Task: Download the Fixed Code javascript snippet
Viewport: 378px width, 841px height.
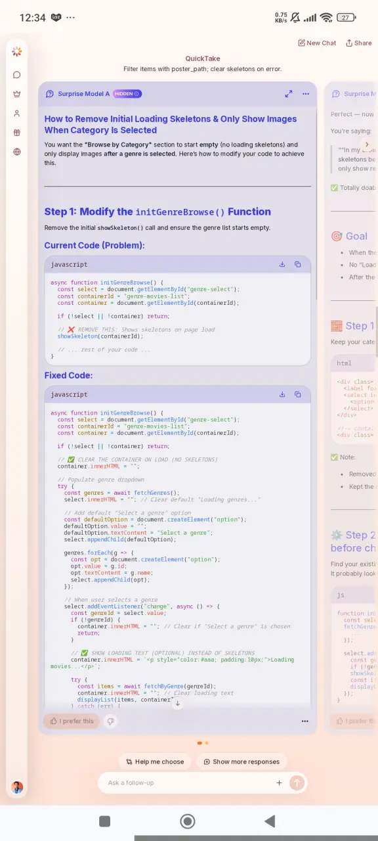Action: 282,394
